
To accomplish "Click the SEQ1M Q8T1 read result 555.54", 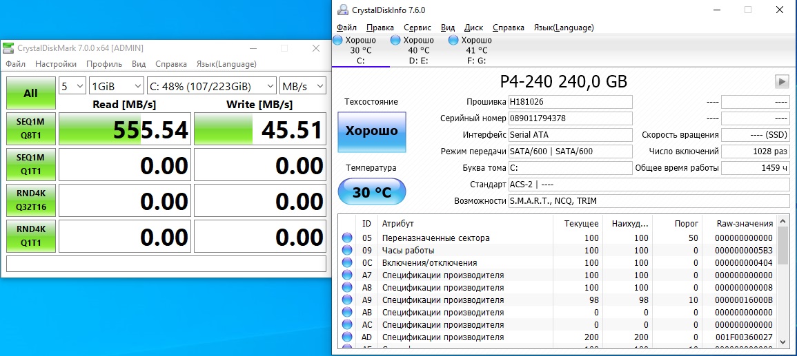I will (x=124, y=129).
